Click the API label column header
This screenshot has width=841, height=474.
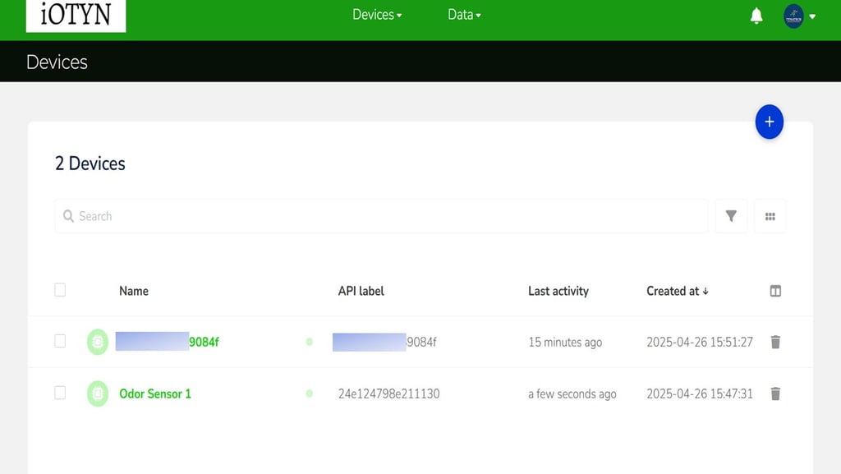click(x=361, y=291)
